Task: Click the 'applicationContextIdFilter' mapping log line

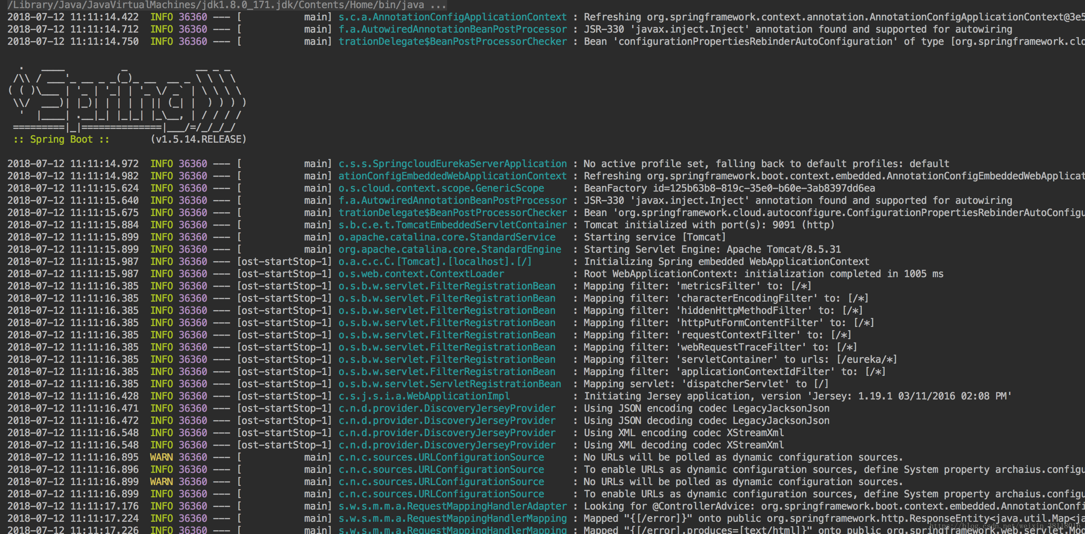Action: pyautogui.click(x=735, y=371)
